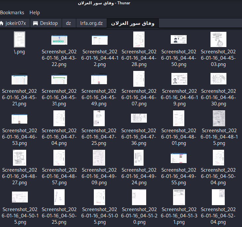Go to jokeir07x home folder breadcrumb
Screen dimensions: 242x227
coord(15,23)
